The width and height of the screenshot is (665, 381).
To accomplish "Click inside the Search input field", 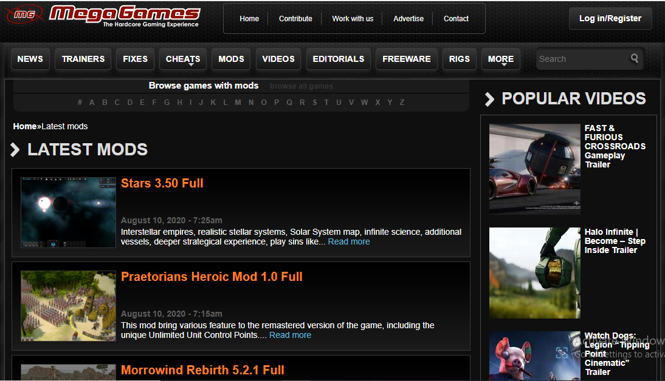I will pyautogui.click(x=577, y=58).
